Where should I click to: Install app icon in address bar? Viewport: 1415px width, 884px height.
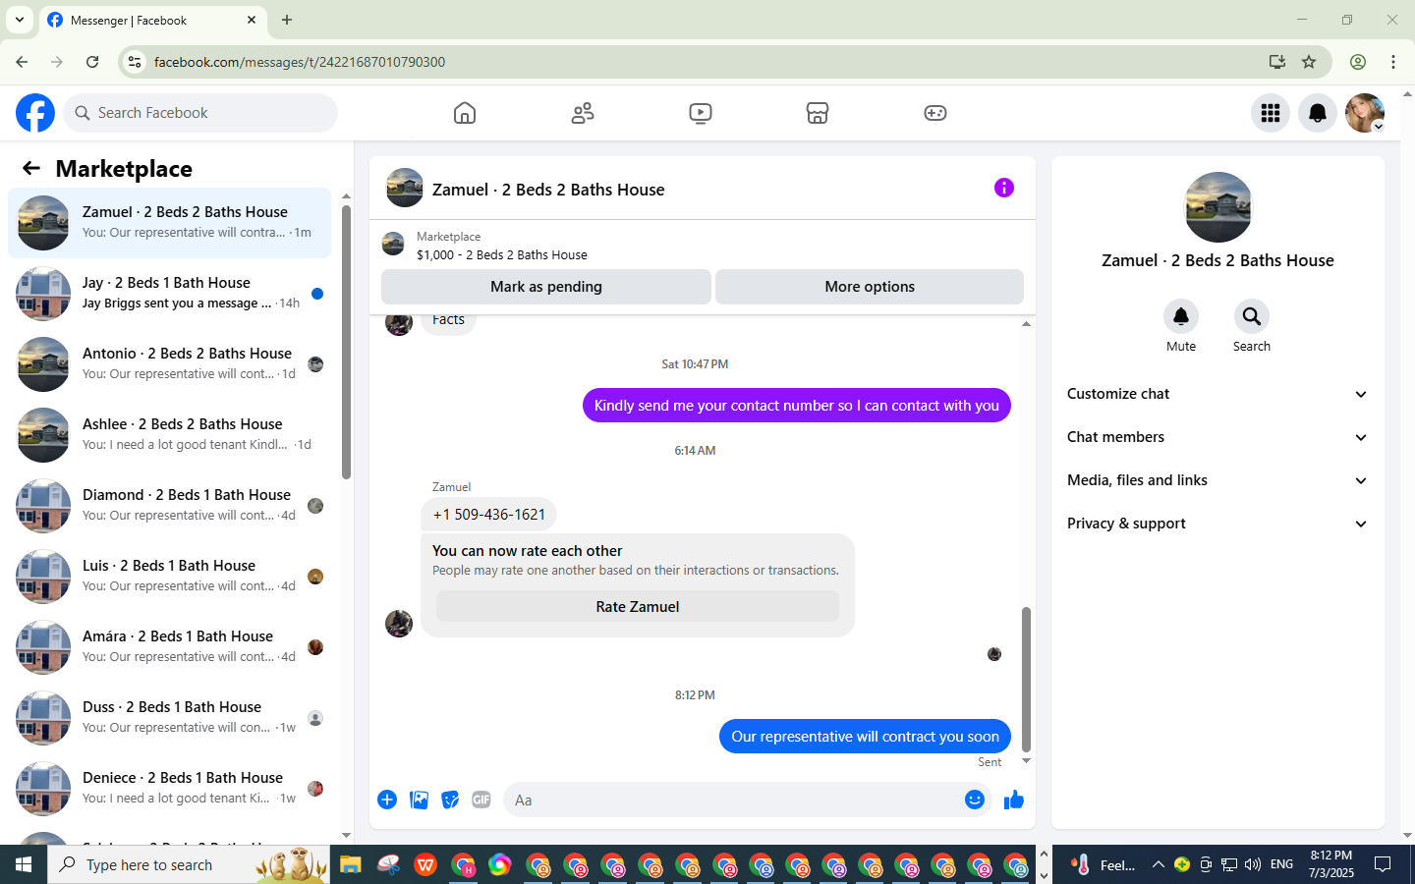click(x=1277, y=62)
